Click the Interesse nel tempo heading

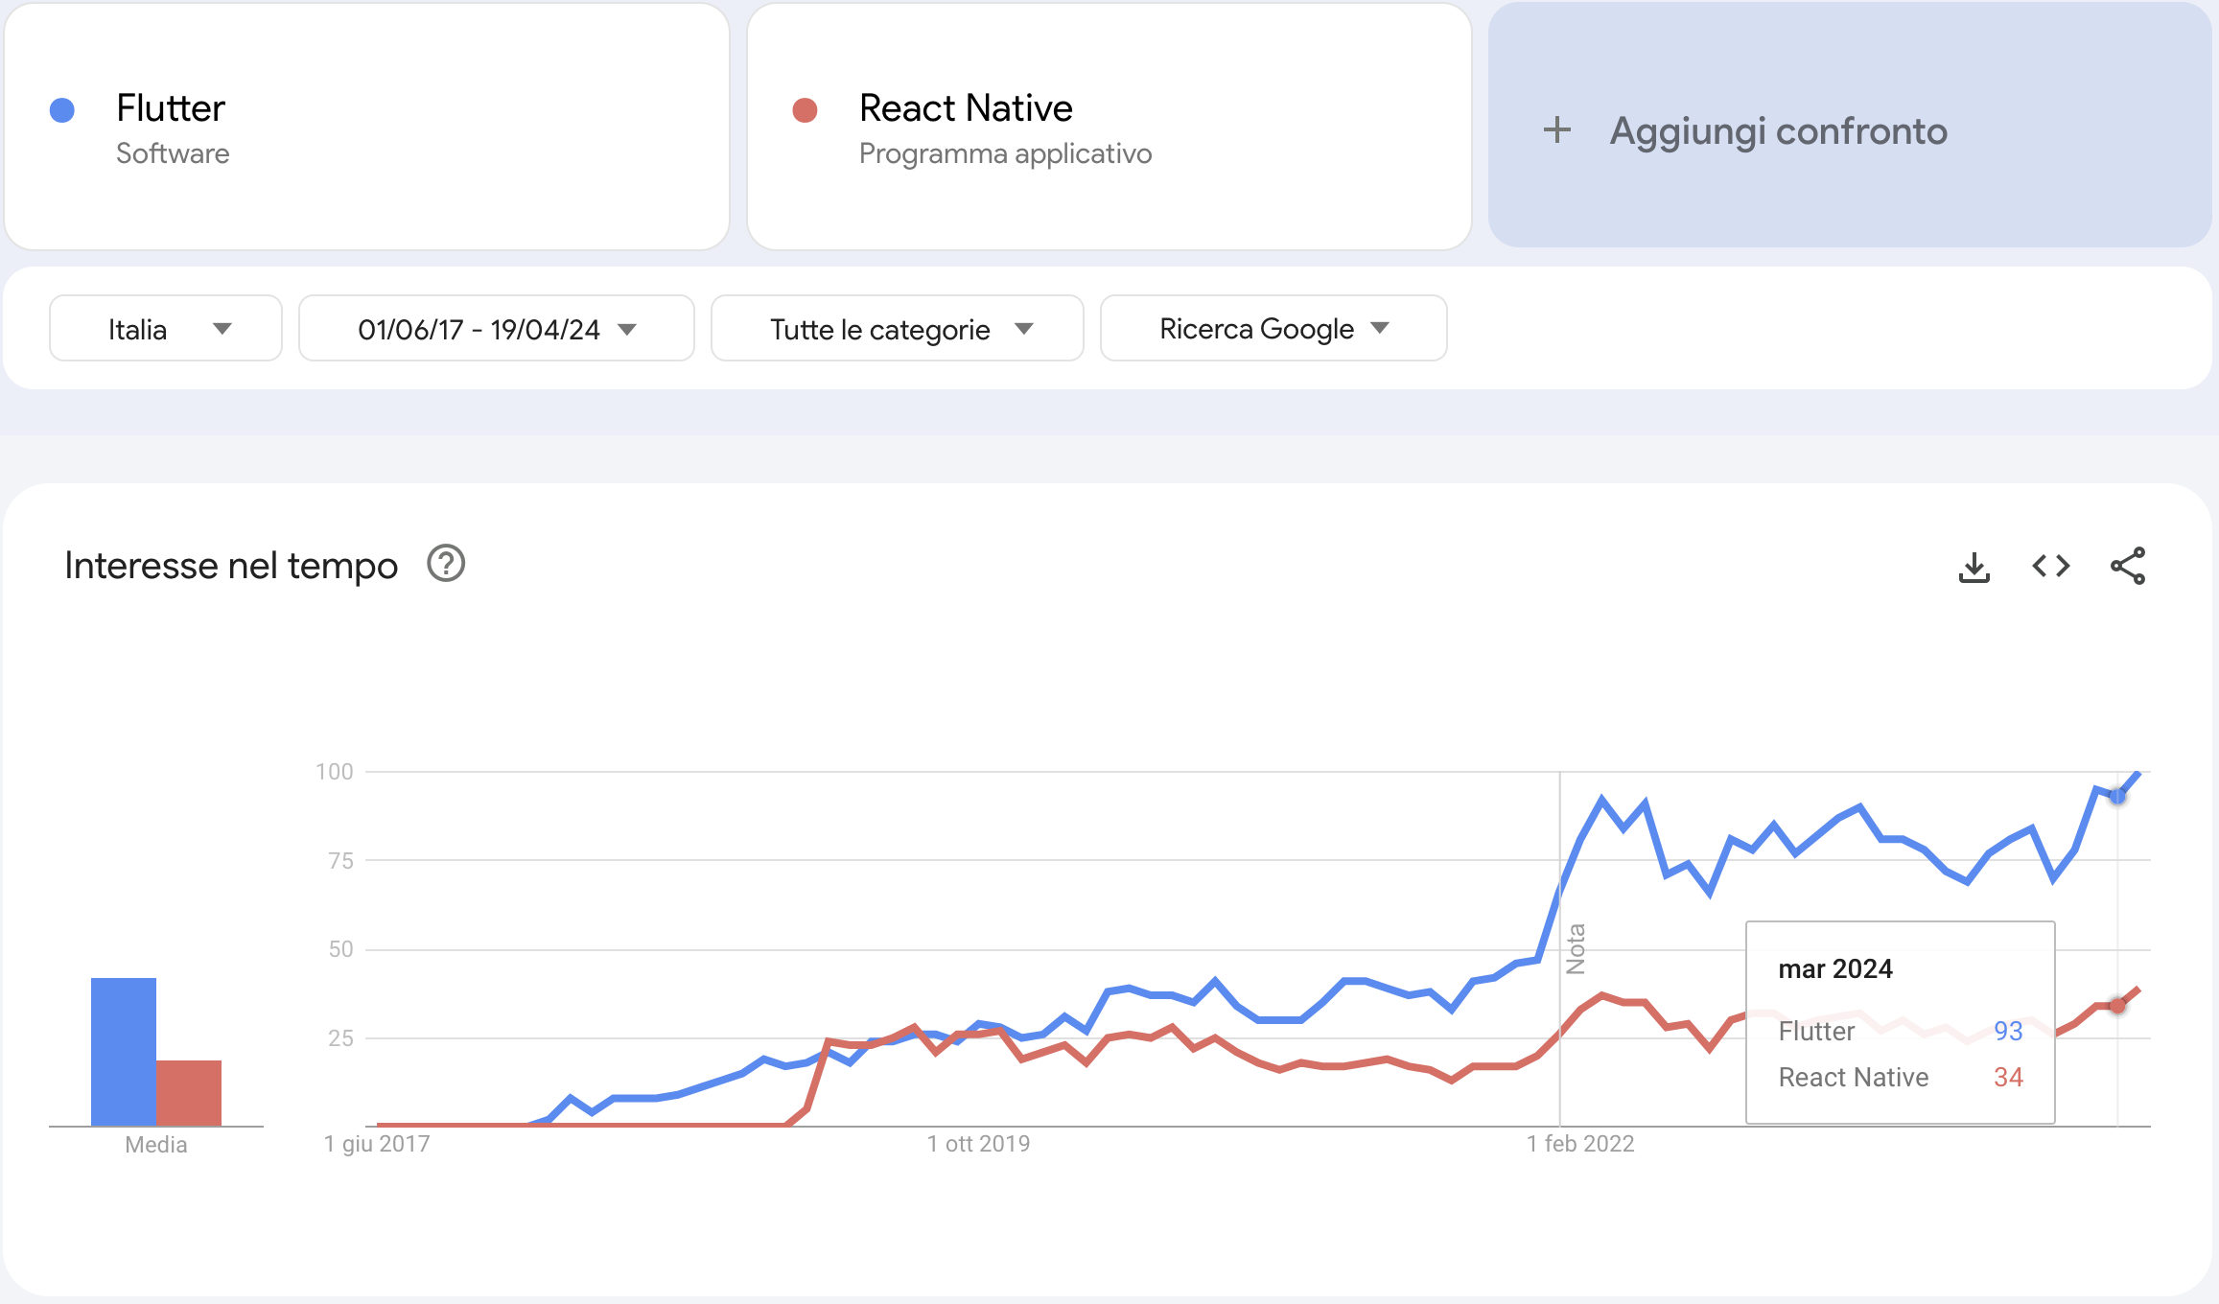[x=231, y=566]
